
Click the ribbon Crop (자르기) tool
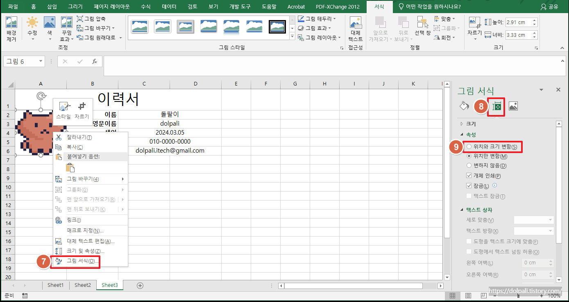(475, 29)
